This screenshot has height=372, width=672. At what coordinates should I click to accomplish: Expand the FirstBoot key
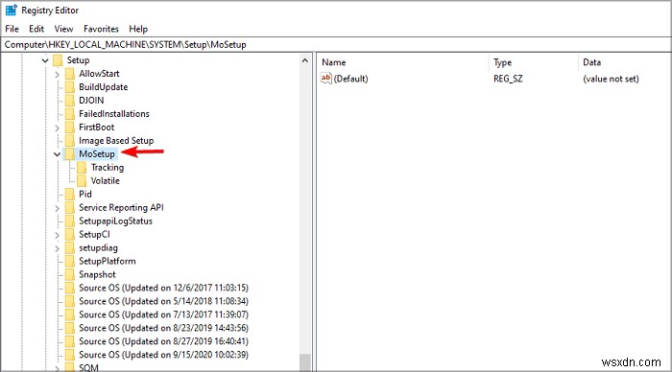point(57,128)
